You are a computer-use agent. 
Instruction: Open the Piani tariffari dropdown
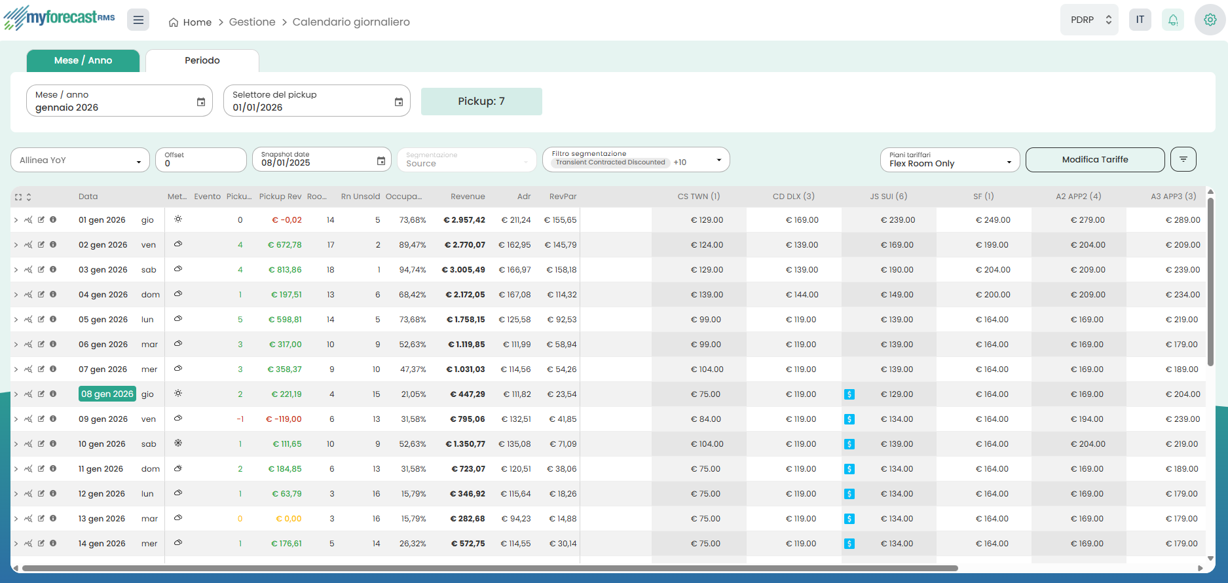click(x=949, y=160)
